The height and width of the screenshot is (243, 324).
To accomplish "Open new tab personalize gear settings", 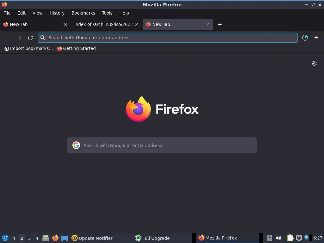I will pyautogui.click(x=314, y=63).
